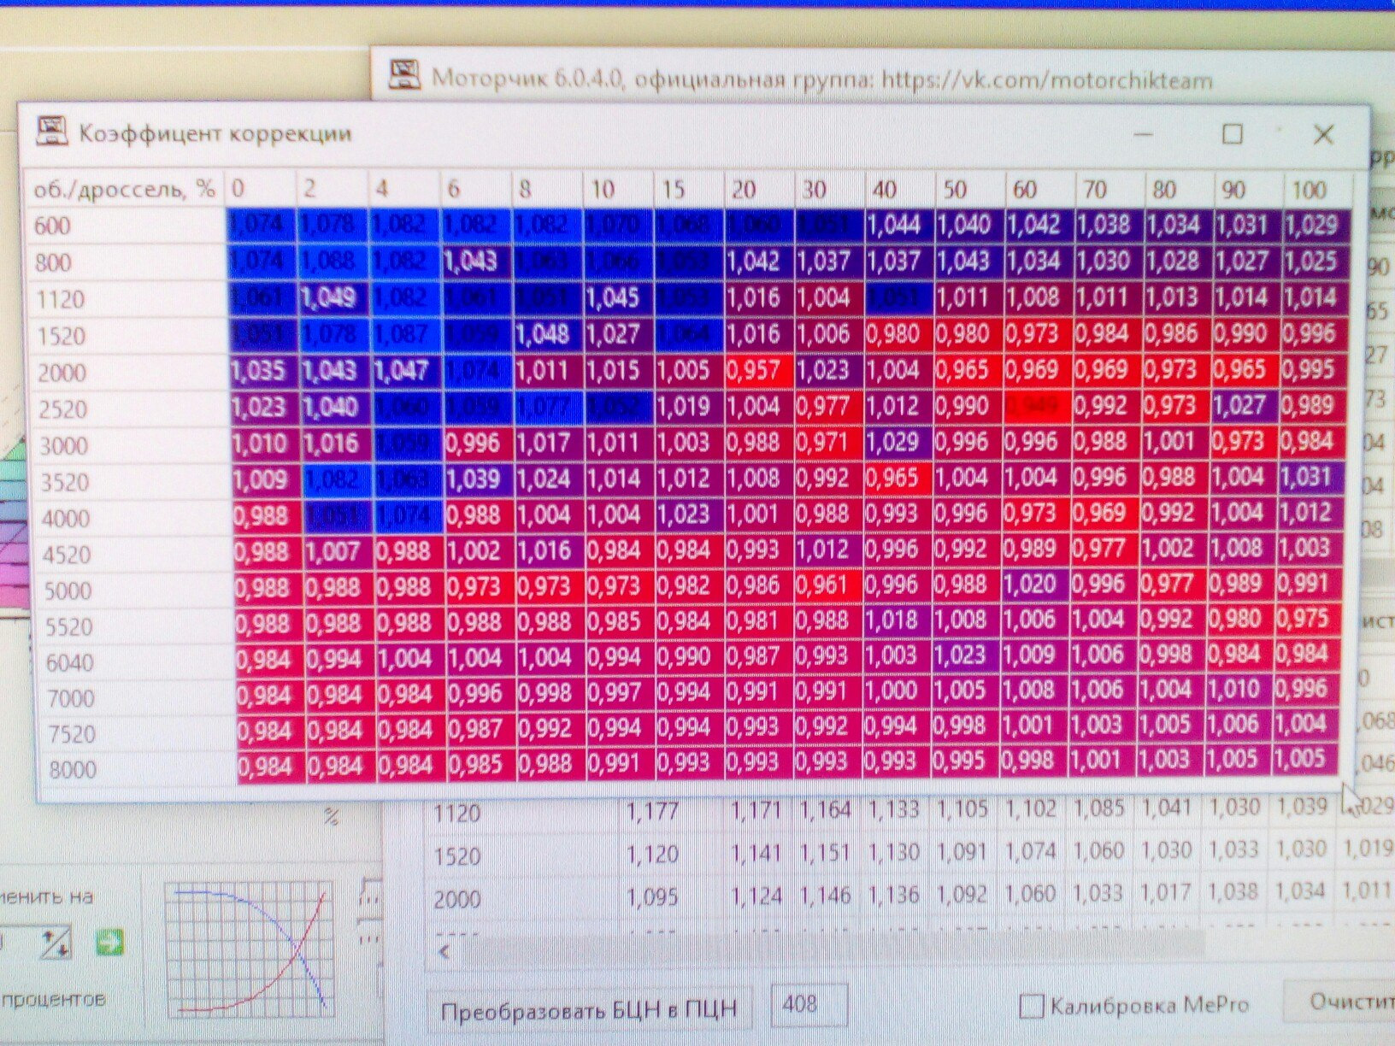This screenshot has height=1046, width=1395.
Task: Select cell 0,965 in row 3520, column 40
Action: (x=898, y=478)
